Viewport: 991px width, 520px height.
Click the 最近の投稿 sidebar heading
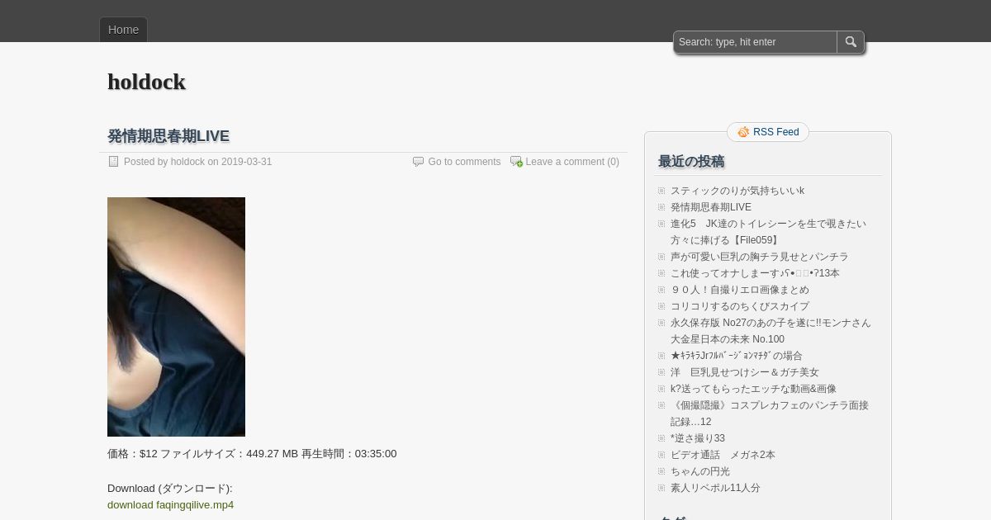point(691,161)
